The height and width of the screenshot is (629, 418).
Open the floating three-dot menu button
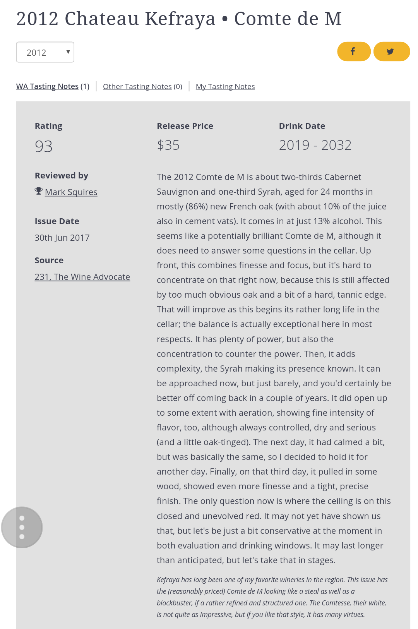point(22,527)
